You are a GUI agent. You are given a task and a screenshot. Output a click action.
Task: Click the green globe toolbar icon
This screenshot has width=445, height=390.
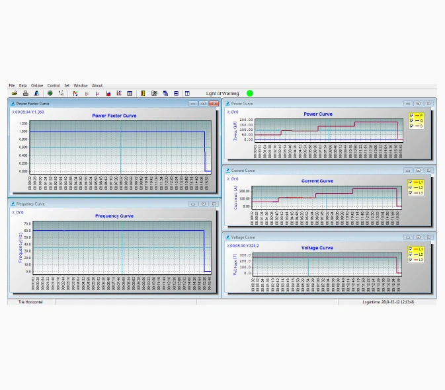[50, 93]
